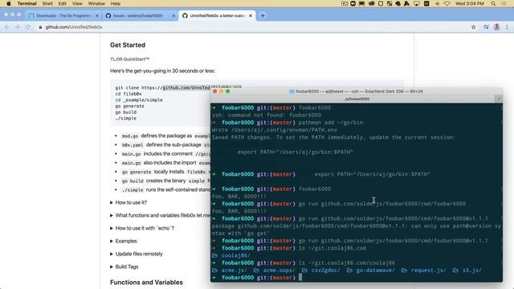
Task: Expand the 'How to use it?' section
Action: 128,202
